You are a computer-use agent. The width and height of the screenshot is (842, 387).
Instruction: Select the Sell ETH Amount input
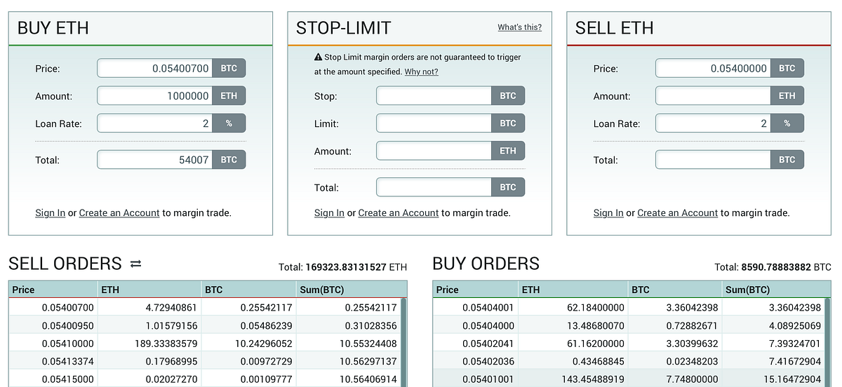[713, 96]
